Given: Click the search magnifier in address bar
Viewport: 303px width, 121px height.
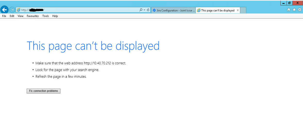Looking at the screenshot, I should [141, 10].
